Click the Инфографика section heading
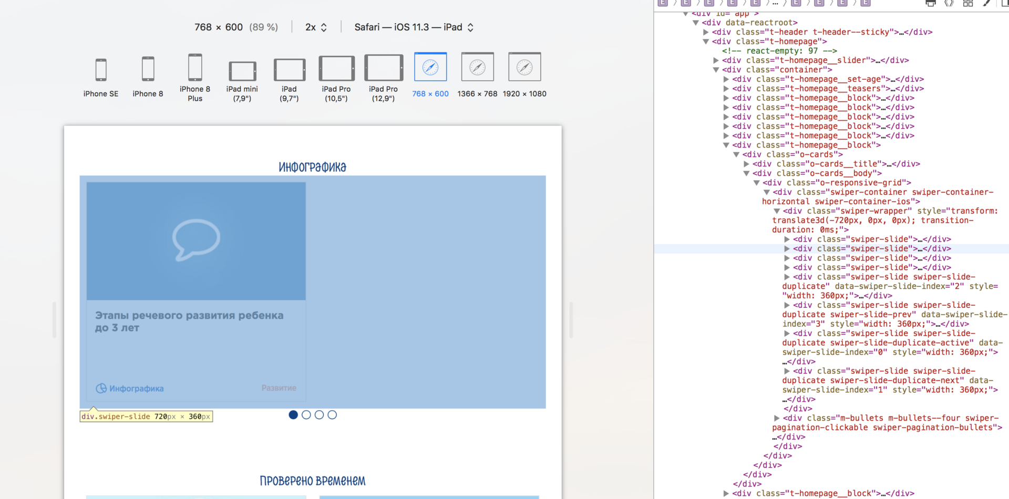This screenshot has width=1009, height=499. pos(313,167)
